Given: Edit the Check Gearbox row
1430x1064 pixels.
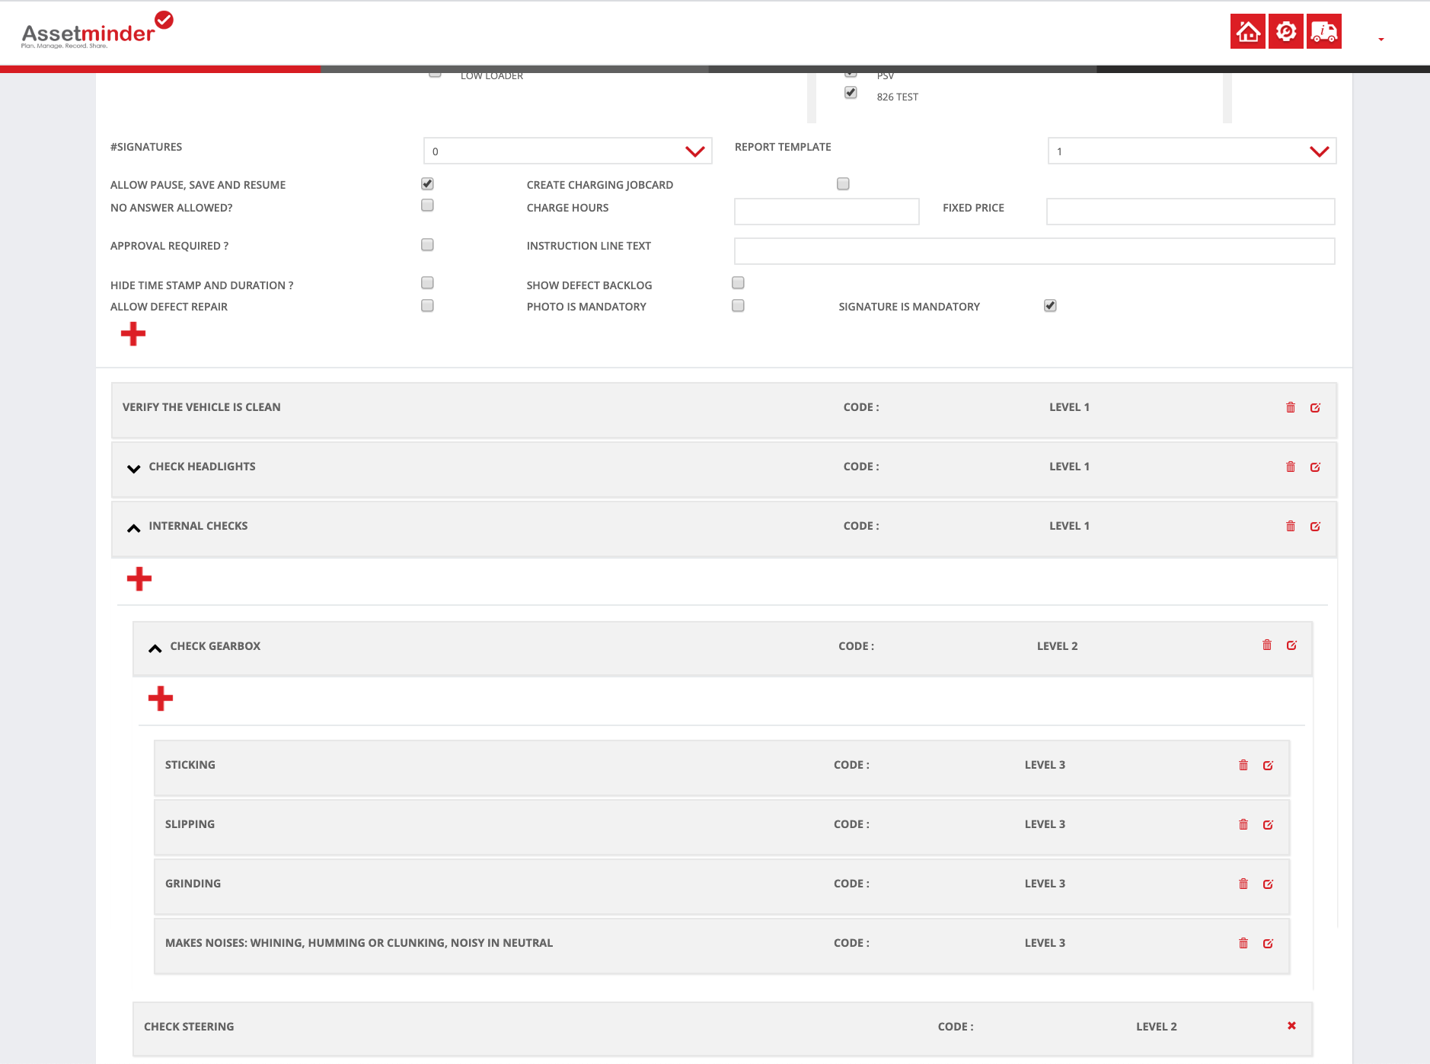Looking at the screenshot, I should point(1291,645).
